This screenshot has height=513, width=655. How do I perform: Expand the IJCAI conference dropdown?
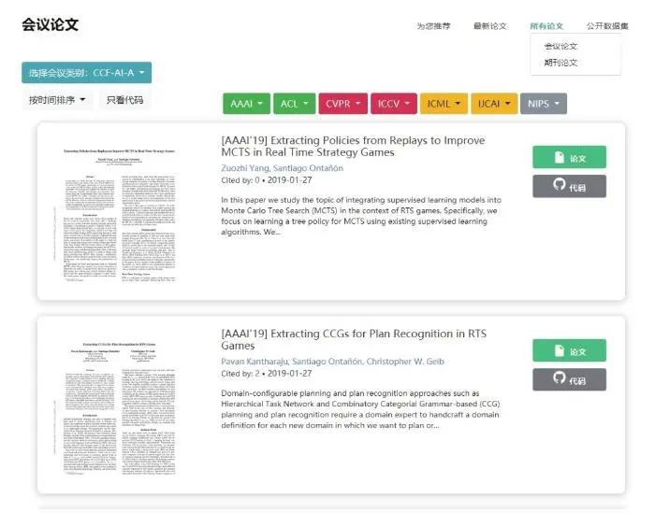click(x=494, y=104)
